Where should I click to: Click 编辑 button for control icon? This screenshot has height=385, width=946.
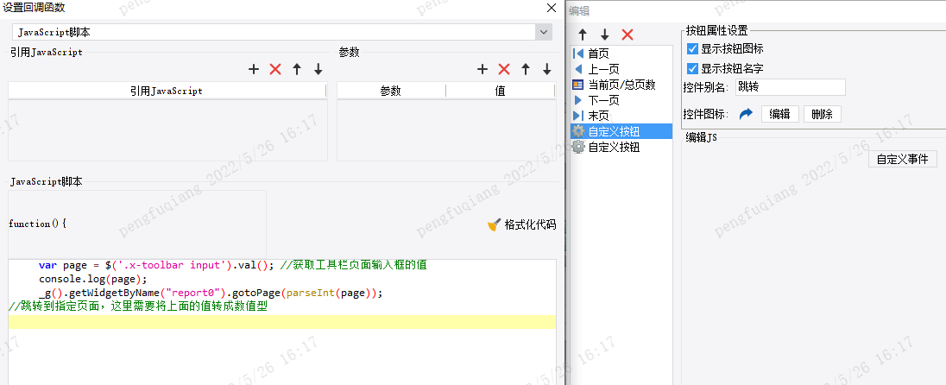[779, 114]
